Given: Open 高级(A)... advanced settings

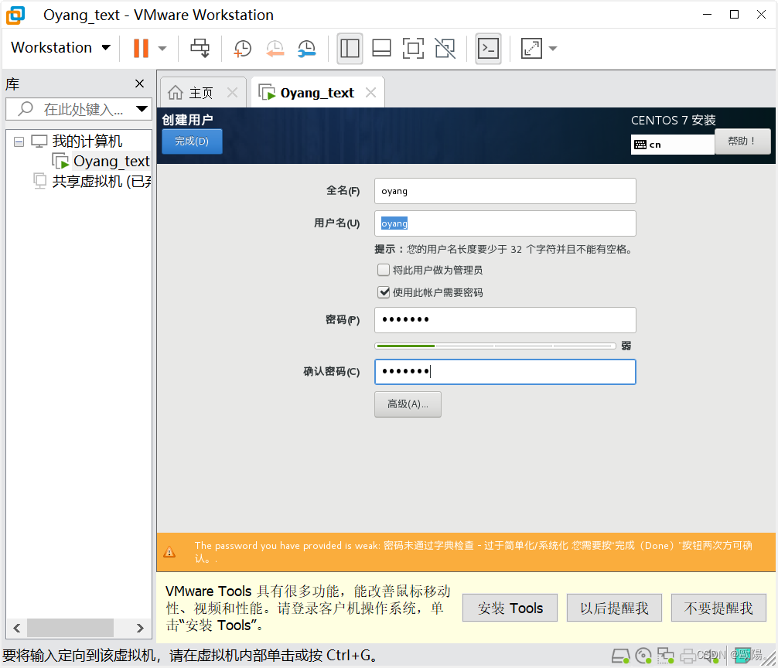Looking at the screenshot, I should 408,404.
